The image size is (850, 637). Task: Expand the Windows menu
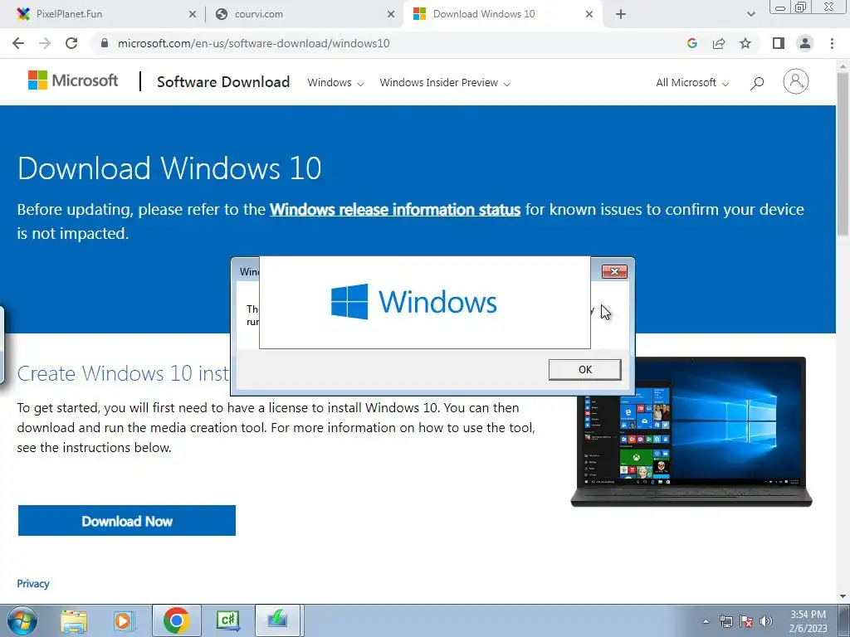pos(335,82)
